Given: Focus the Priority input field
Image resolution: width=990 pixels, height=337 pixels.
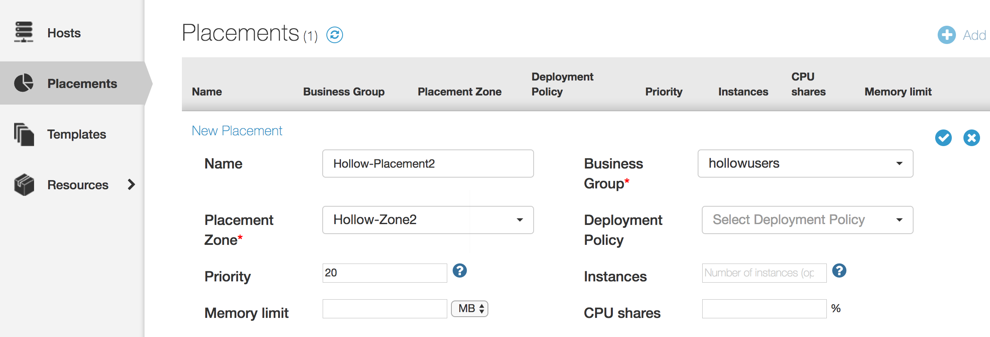Looking at the screenshot, I should point(385,273).
